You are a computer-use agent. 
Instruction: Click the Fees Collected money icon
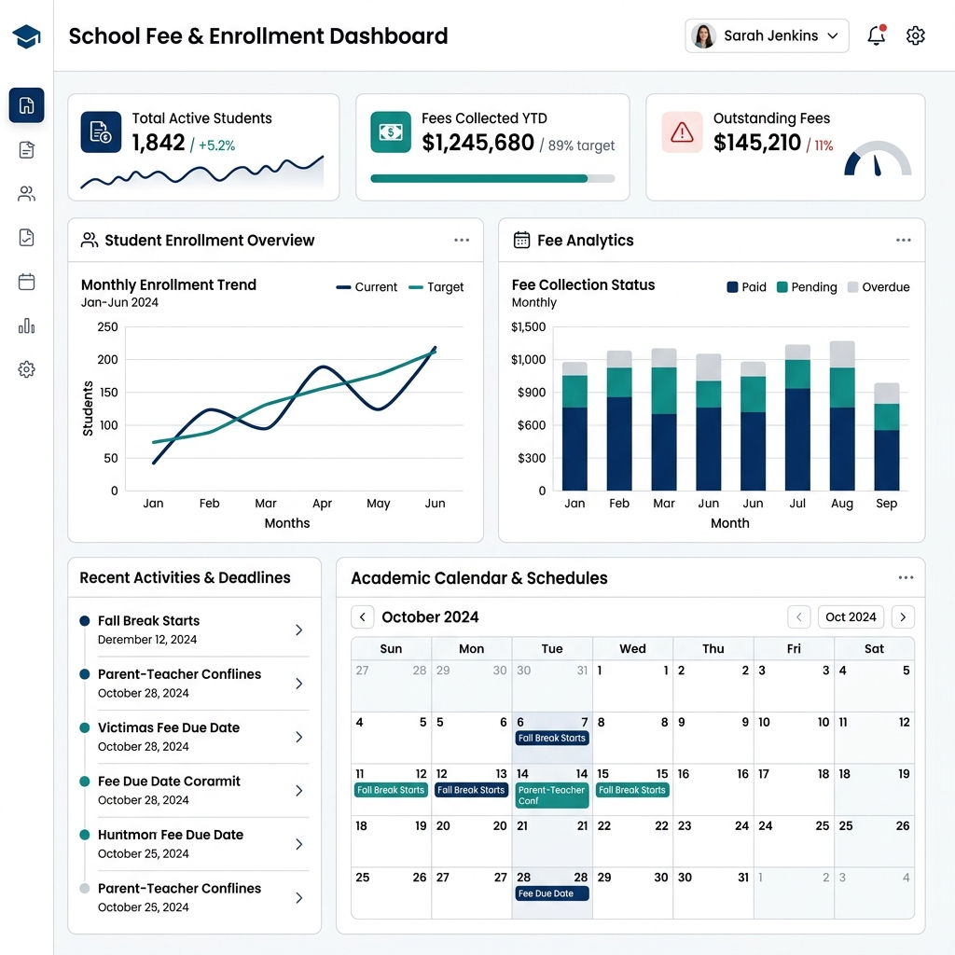[391, 131]
